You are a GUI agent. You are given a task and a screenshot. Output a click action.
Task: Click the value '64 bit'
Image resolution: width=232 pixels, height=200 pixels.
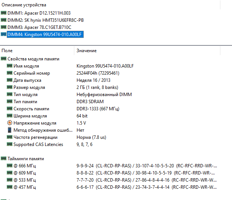click(82, 116)
